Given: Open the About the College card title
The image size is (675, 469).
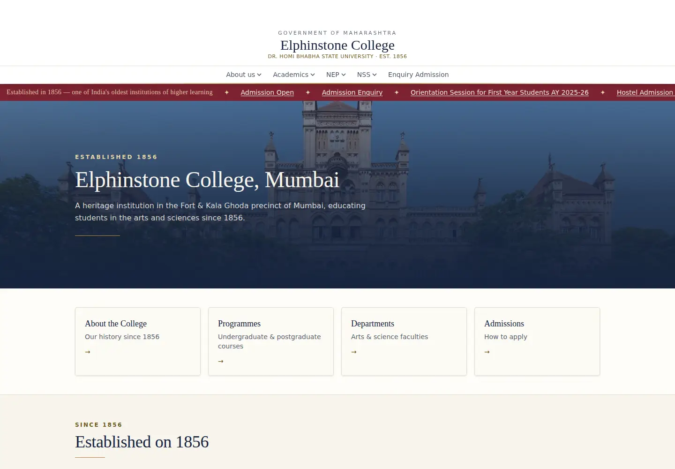Looking at the screenshot, I should [x=116, y=324].
